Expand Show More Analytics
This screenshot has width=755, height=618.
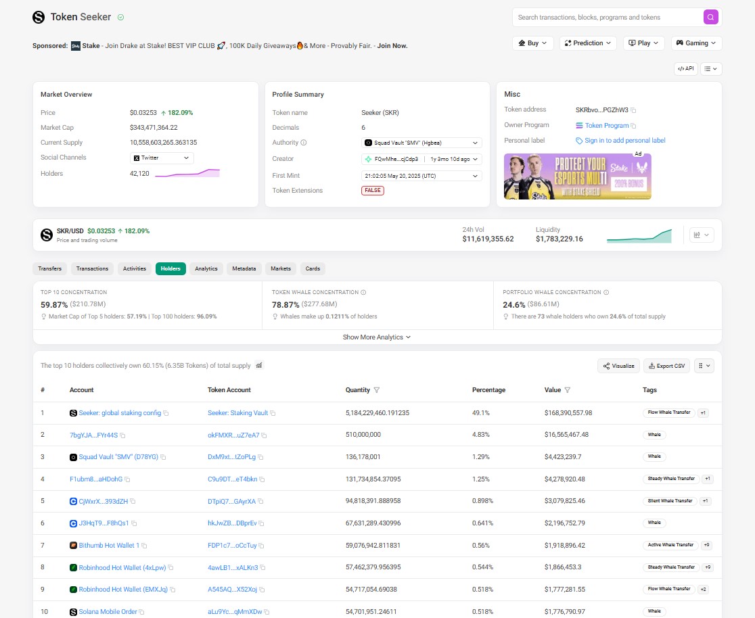point(377,337)
